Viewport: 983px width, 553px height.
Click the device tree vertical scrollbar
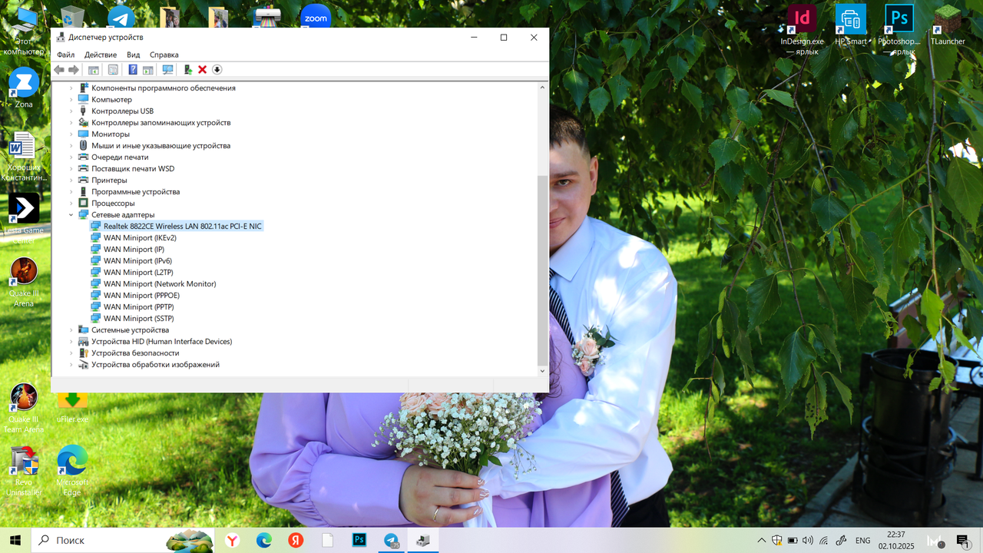click(542, 230)
